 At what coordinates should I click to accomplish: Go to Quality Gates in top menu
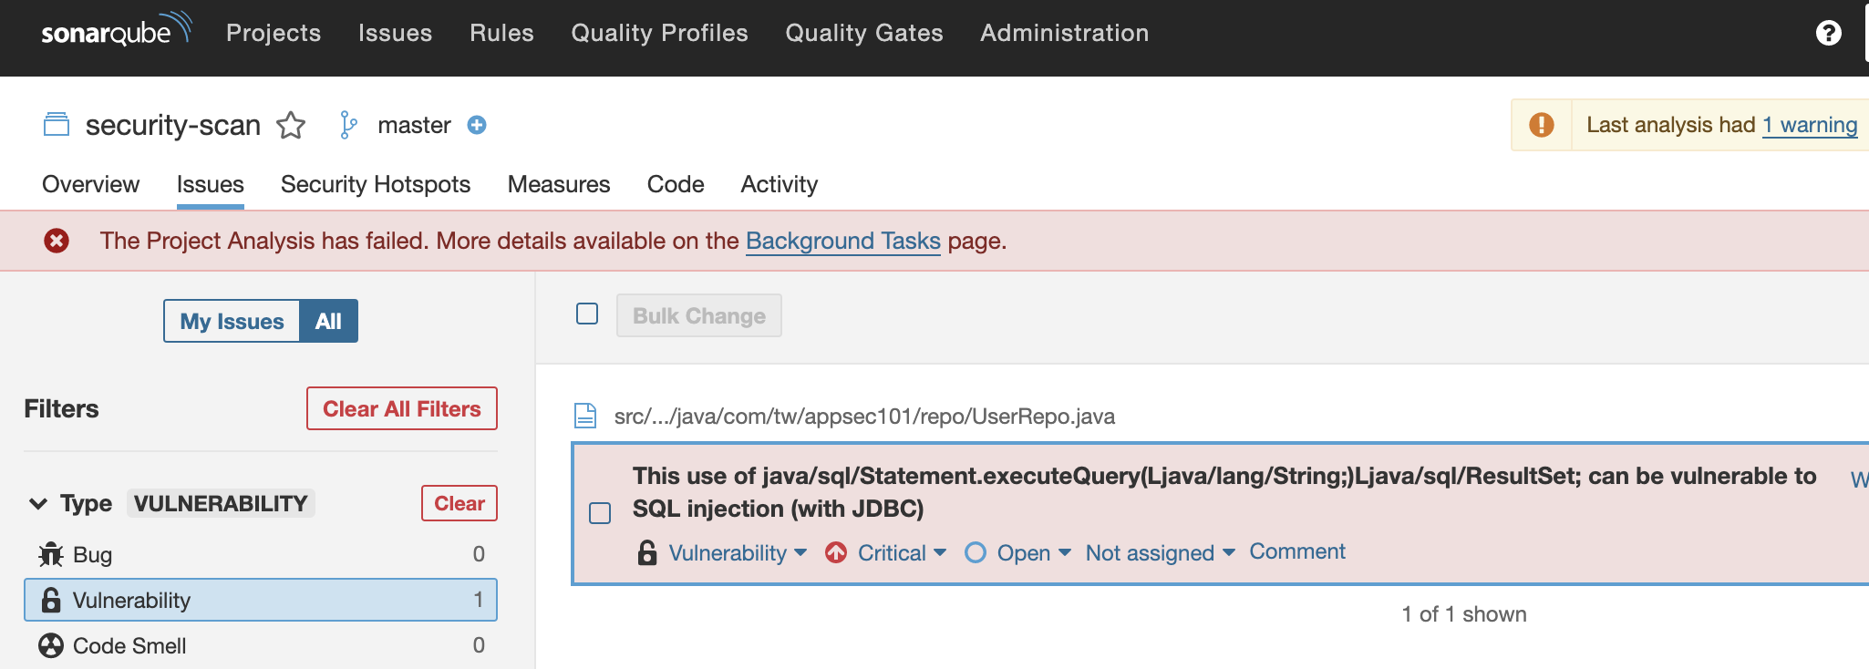click(x=863, y=34)
